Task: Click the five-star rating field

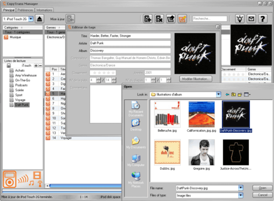Action: (x=103, y=73)
